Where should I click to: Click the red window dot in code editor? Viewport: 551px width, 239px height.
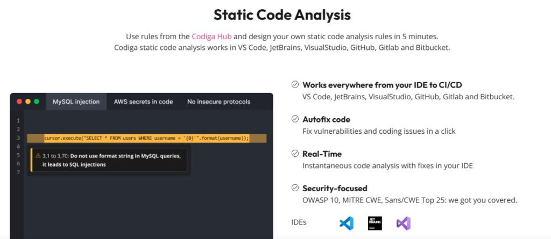[x=19, y=102]
